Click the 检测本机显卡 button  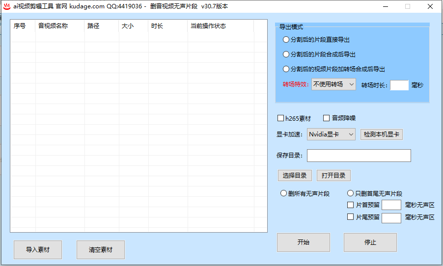coord(382,134)
